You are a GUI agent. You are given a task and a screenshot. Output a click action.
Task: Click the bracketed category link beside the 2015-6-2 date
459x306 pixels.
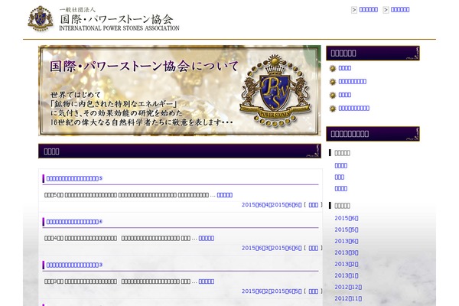pyautogui.click(x=313, y=291)
